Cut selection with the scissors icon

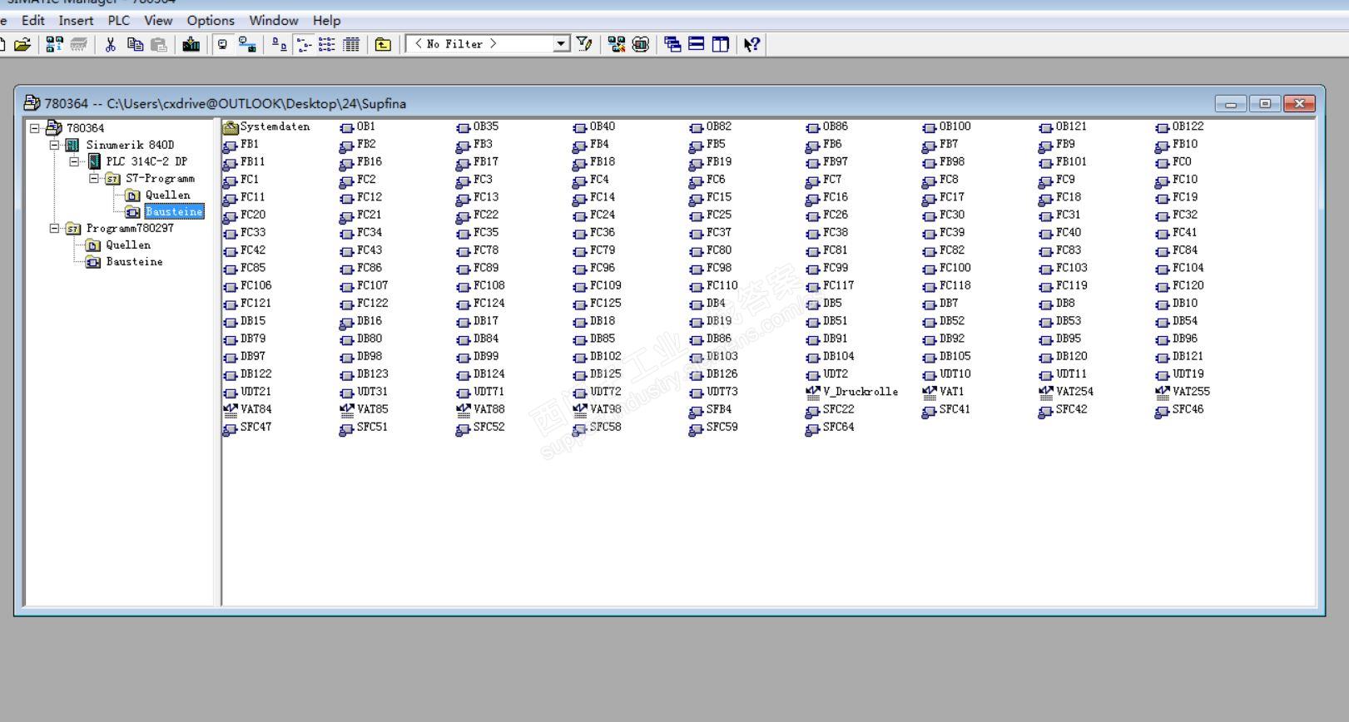point(110,44)
